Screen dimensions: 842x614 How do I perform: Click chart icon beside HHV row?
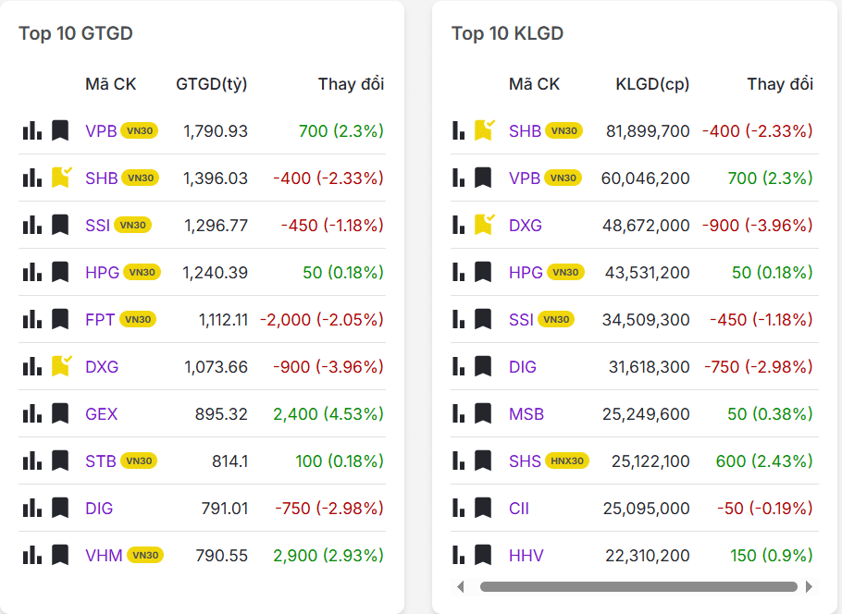pyautogui.click(x=459, y=555)
